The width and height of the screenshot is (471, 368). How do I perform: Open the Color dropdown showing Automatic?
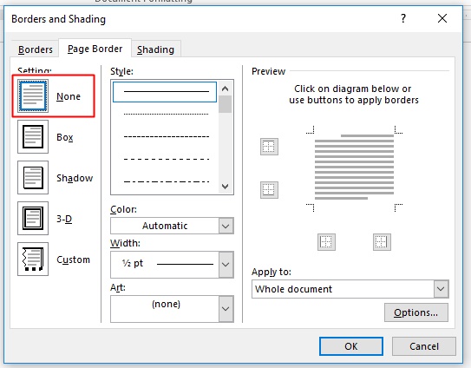(172, 226)
